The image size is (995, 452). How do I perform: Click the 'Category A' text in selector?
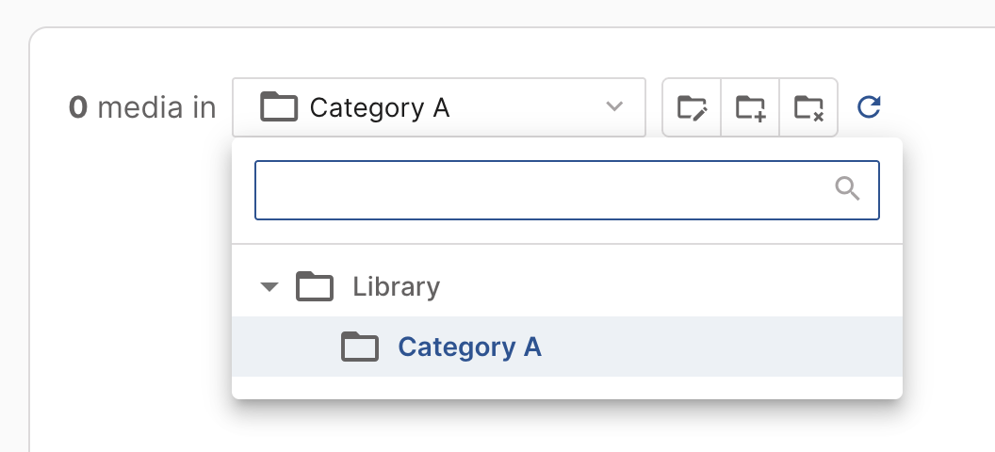click(x=380, y=107)
